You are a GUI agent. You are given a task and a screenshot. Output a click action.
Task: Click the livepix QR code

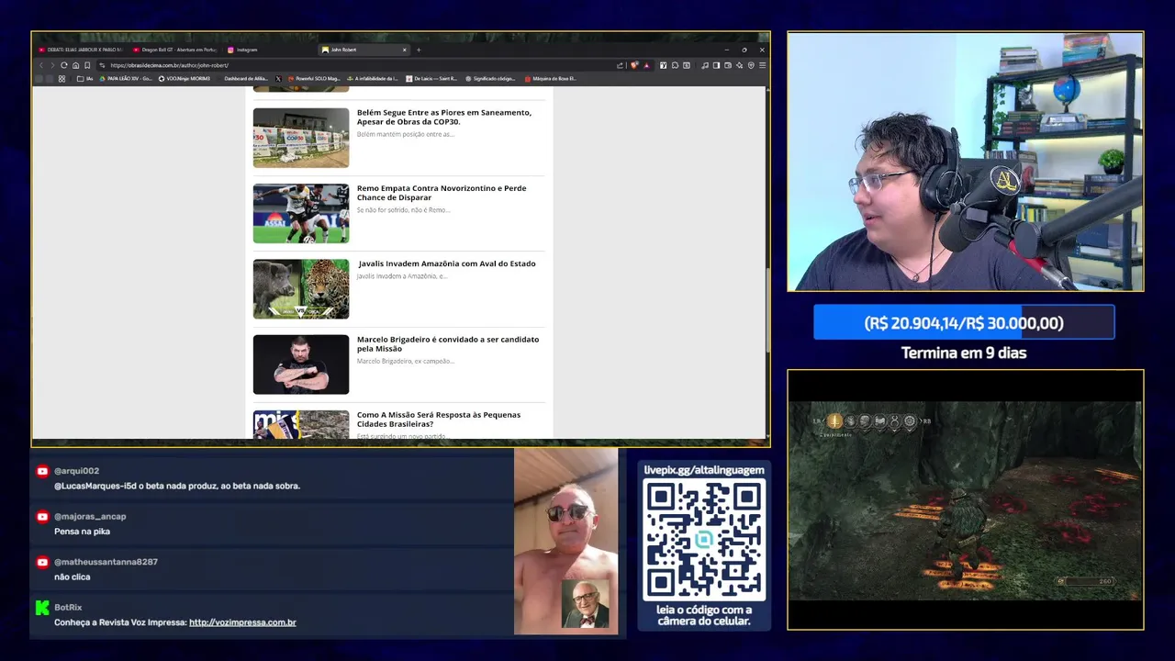(x=704, y=540)
